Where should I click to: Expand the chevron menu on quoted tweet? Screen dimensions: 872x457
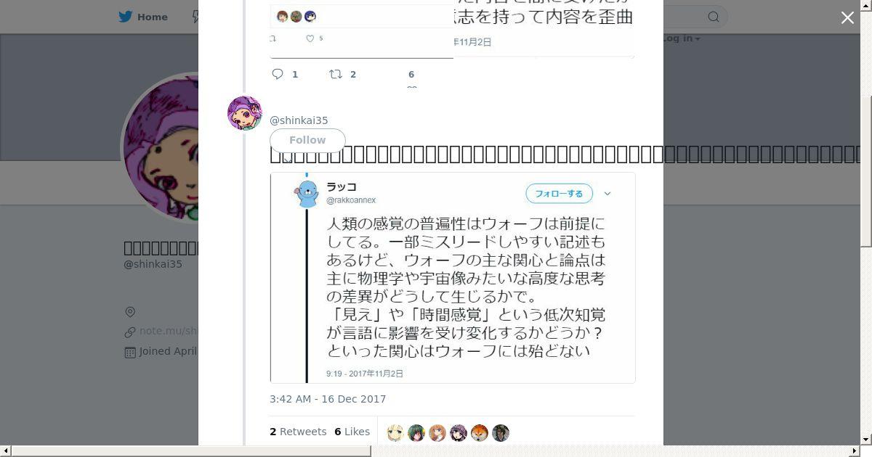click(607, 194)
